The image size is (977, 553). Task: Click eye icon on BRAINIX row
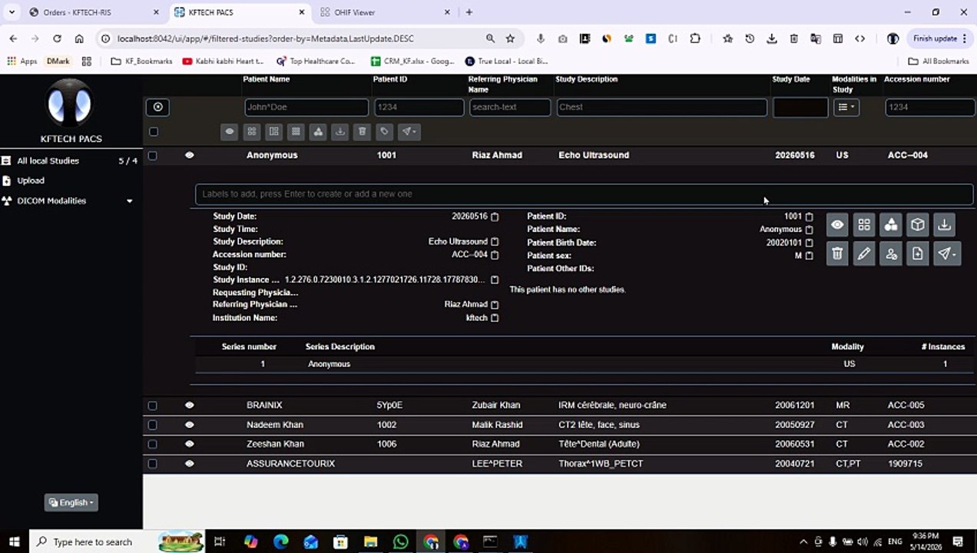(190, 405)
